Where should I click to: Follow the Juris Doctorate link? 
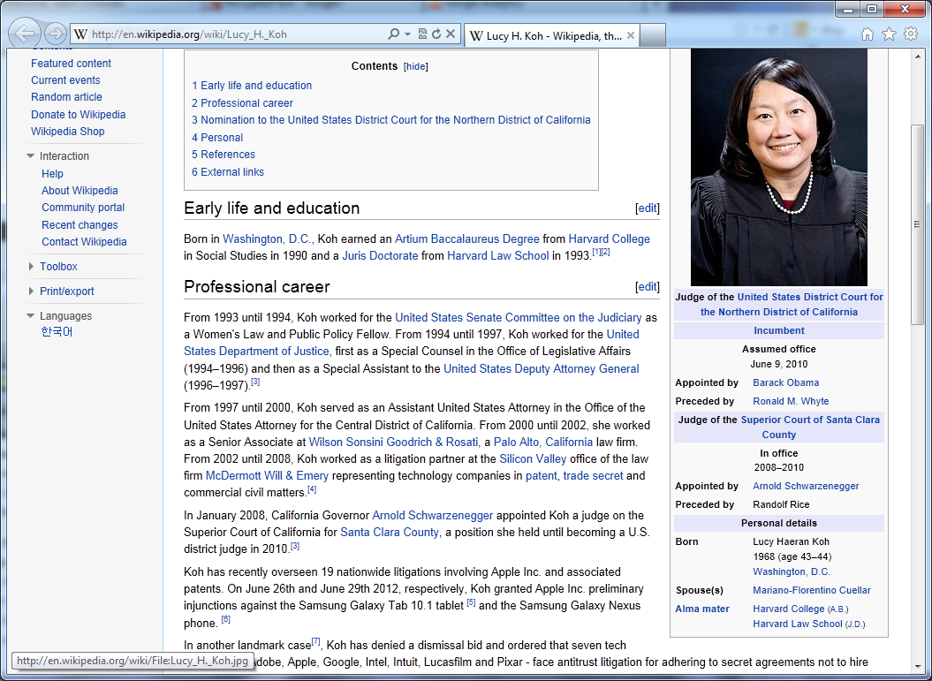coord(380,255)
